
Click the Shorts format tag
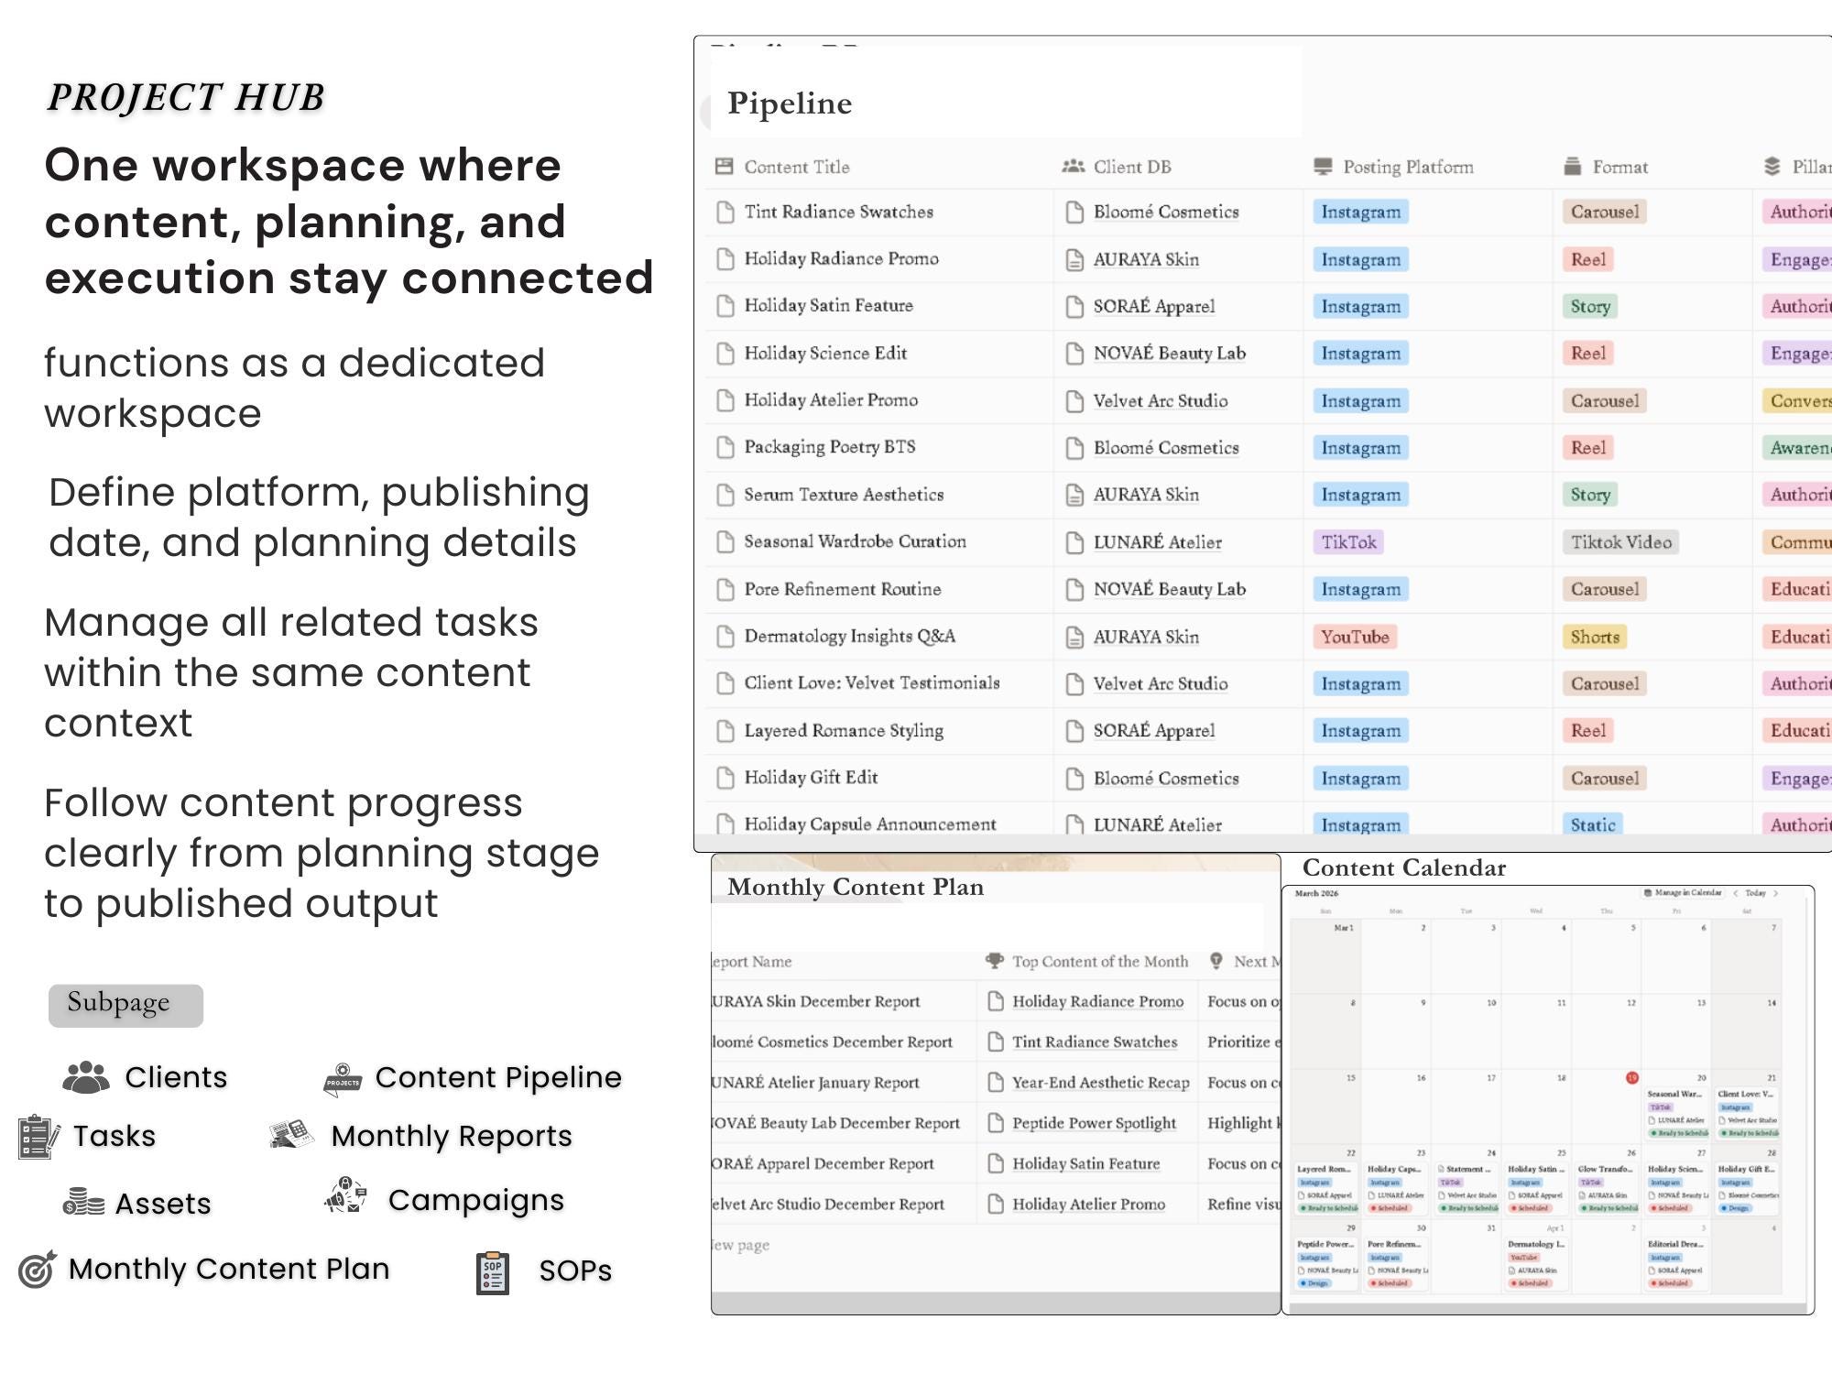[1595, 637]
